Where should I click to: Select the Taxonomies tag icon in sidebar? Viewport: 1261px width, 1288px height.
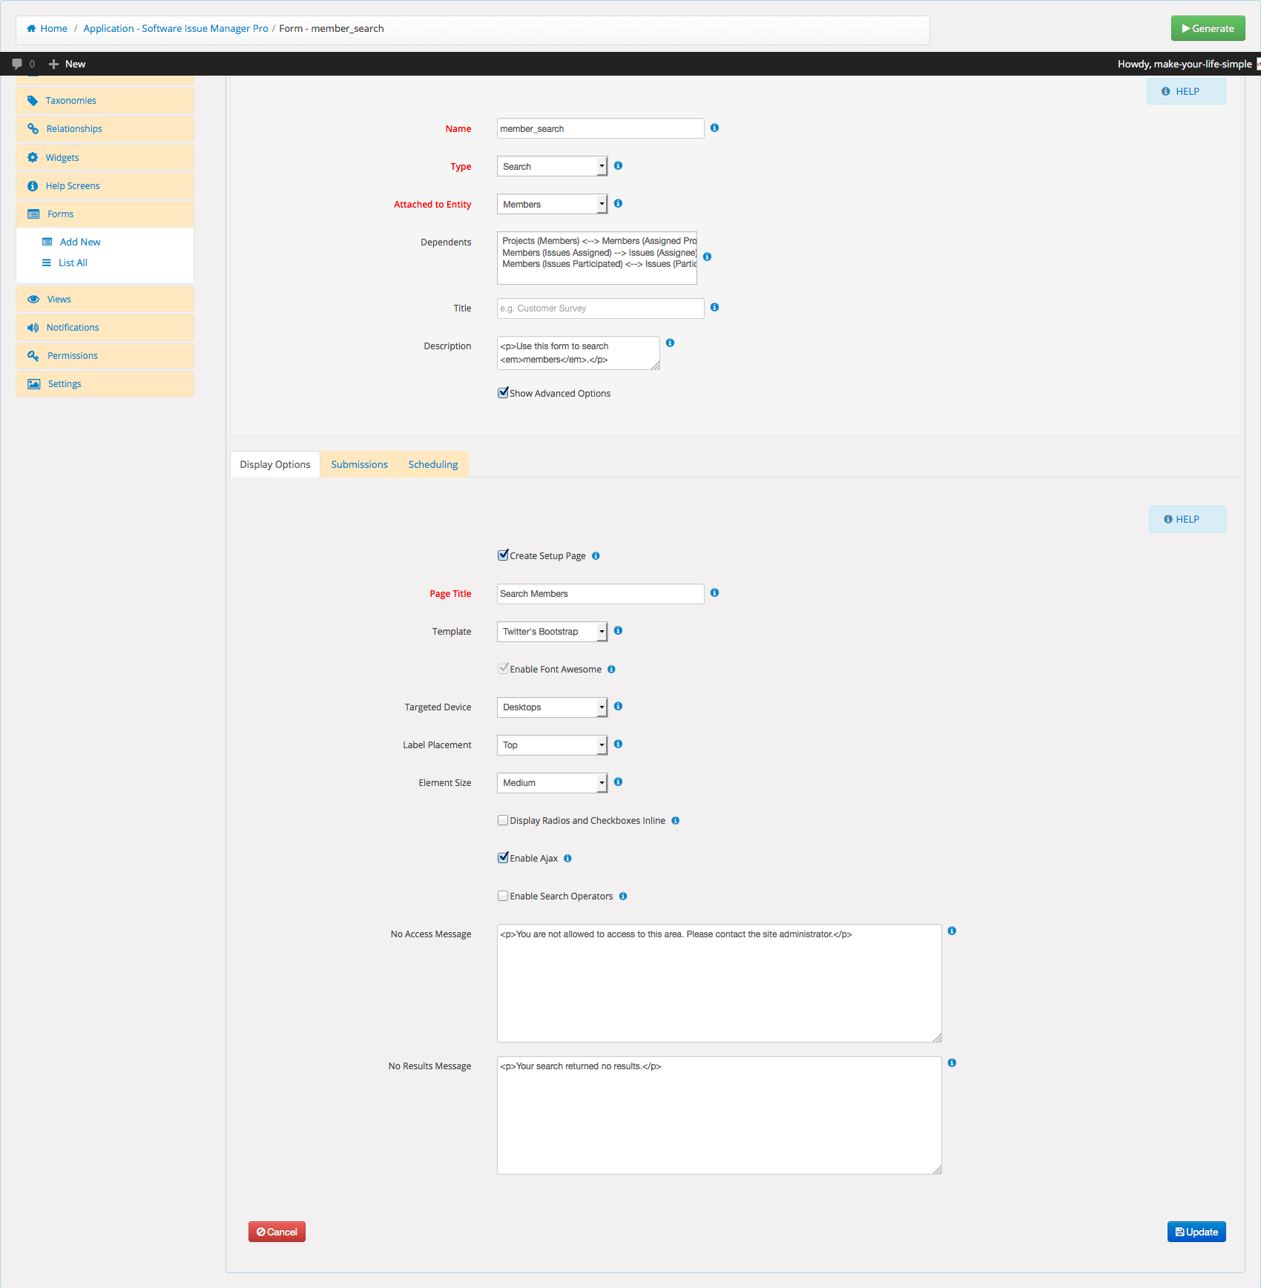[33, 100]
